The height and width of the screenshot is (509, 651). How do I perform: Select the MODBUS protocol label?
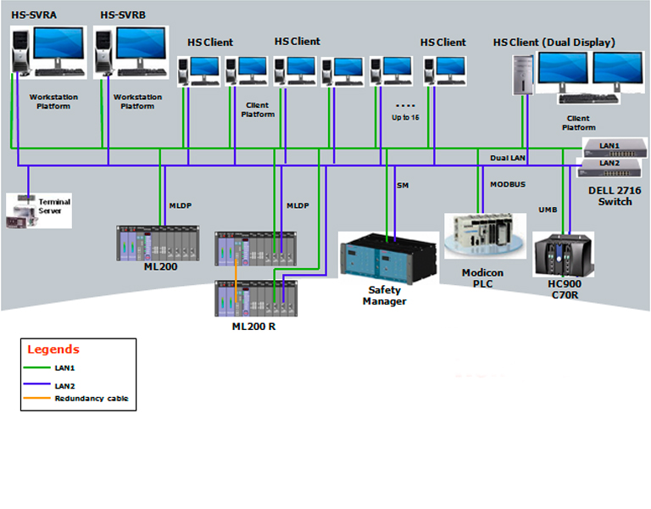[508, 184]
